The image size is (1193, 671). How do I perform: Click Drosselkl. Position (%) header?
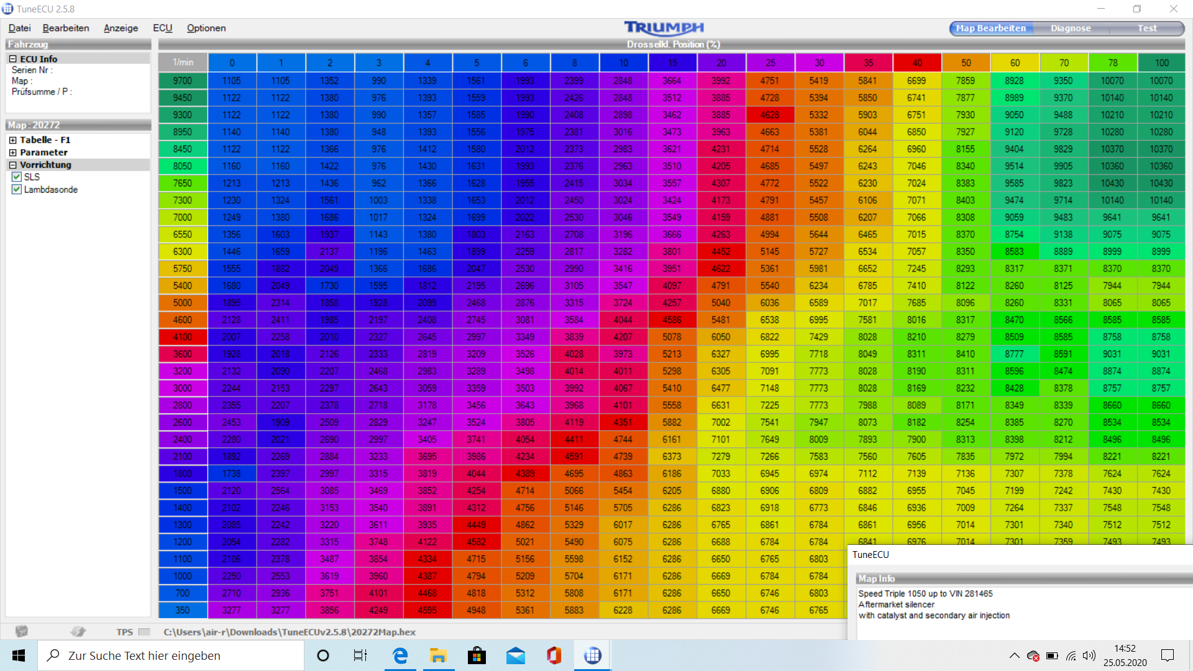point(673,45)
